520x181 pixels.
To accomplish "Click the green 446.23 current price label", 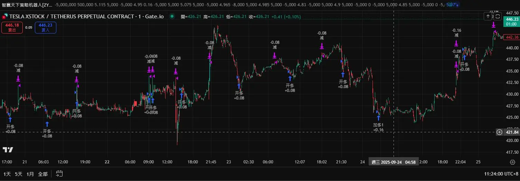I will pyautogui.click(x=512, y=22).
